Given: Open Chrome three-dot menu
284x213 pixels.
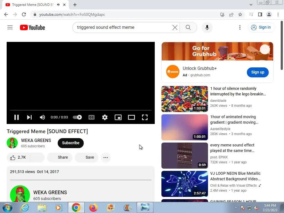Looking at the screenshot, I should (x=278, y=14).
